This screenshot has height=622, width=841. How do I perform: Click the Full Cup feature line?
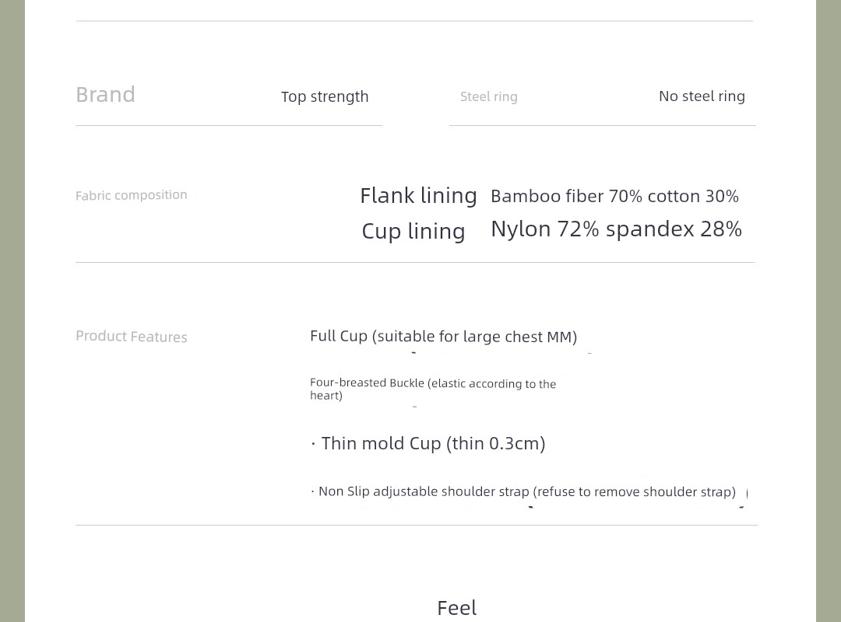(444, 337)
